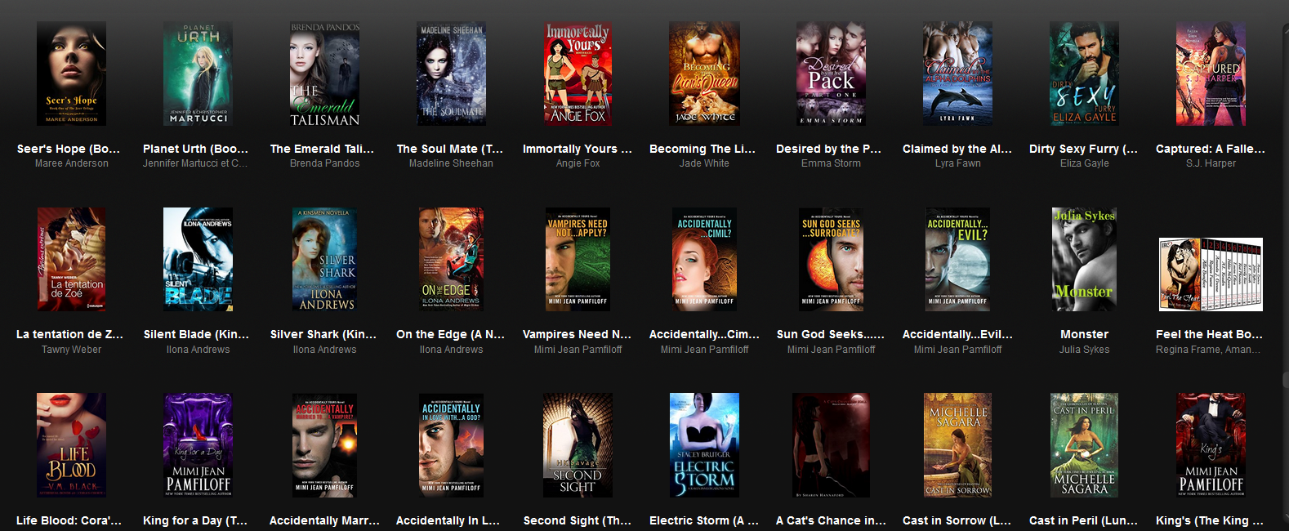The height and width of the screenshot is (531, 1289).
Task: Open the Captured by S.J. Harper cover
Action: click(x=1211, y=74)
